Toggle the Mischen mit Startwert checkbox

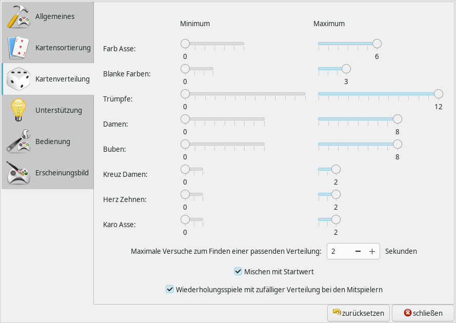[x=238, y=271]
